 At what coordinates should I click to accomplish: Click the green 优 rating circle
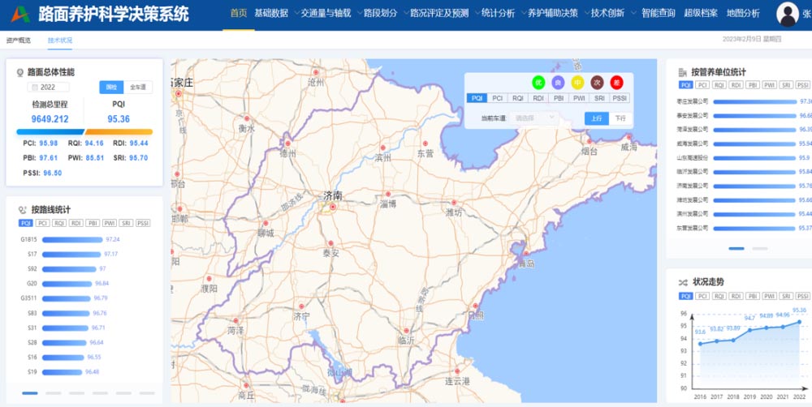click(x=538, y=82)
